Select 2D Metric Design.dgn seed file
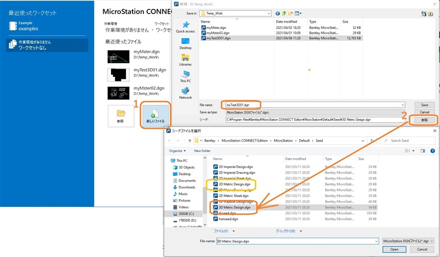The height and width of the screenshot is (257, 440). pos(232,185)
